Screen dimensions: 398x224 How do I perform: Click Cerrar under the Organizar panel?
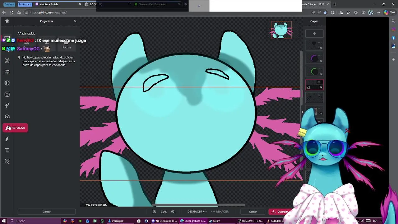click(47, 212)
